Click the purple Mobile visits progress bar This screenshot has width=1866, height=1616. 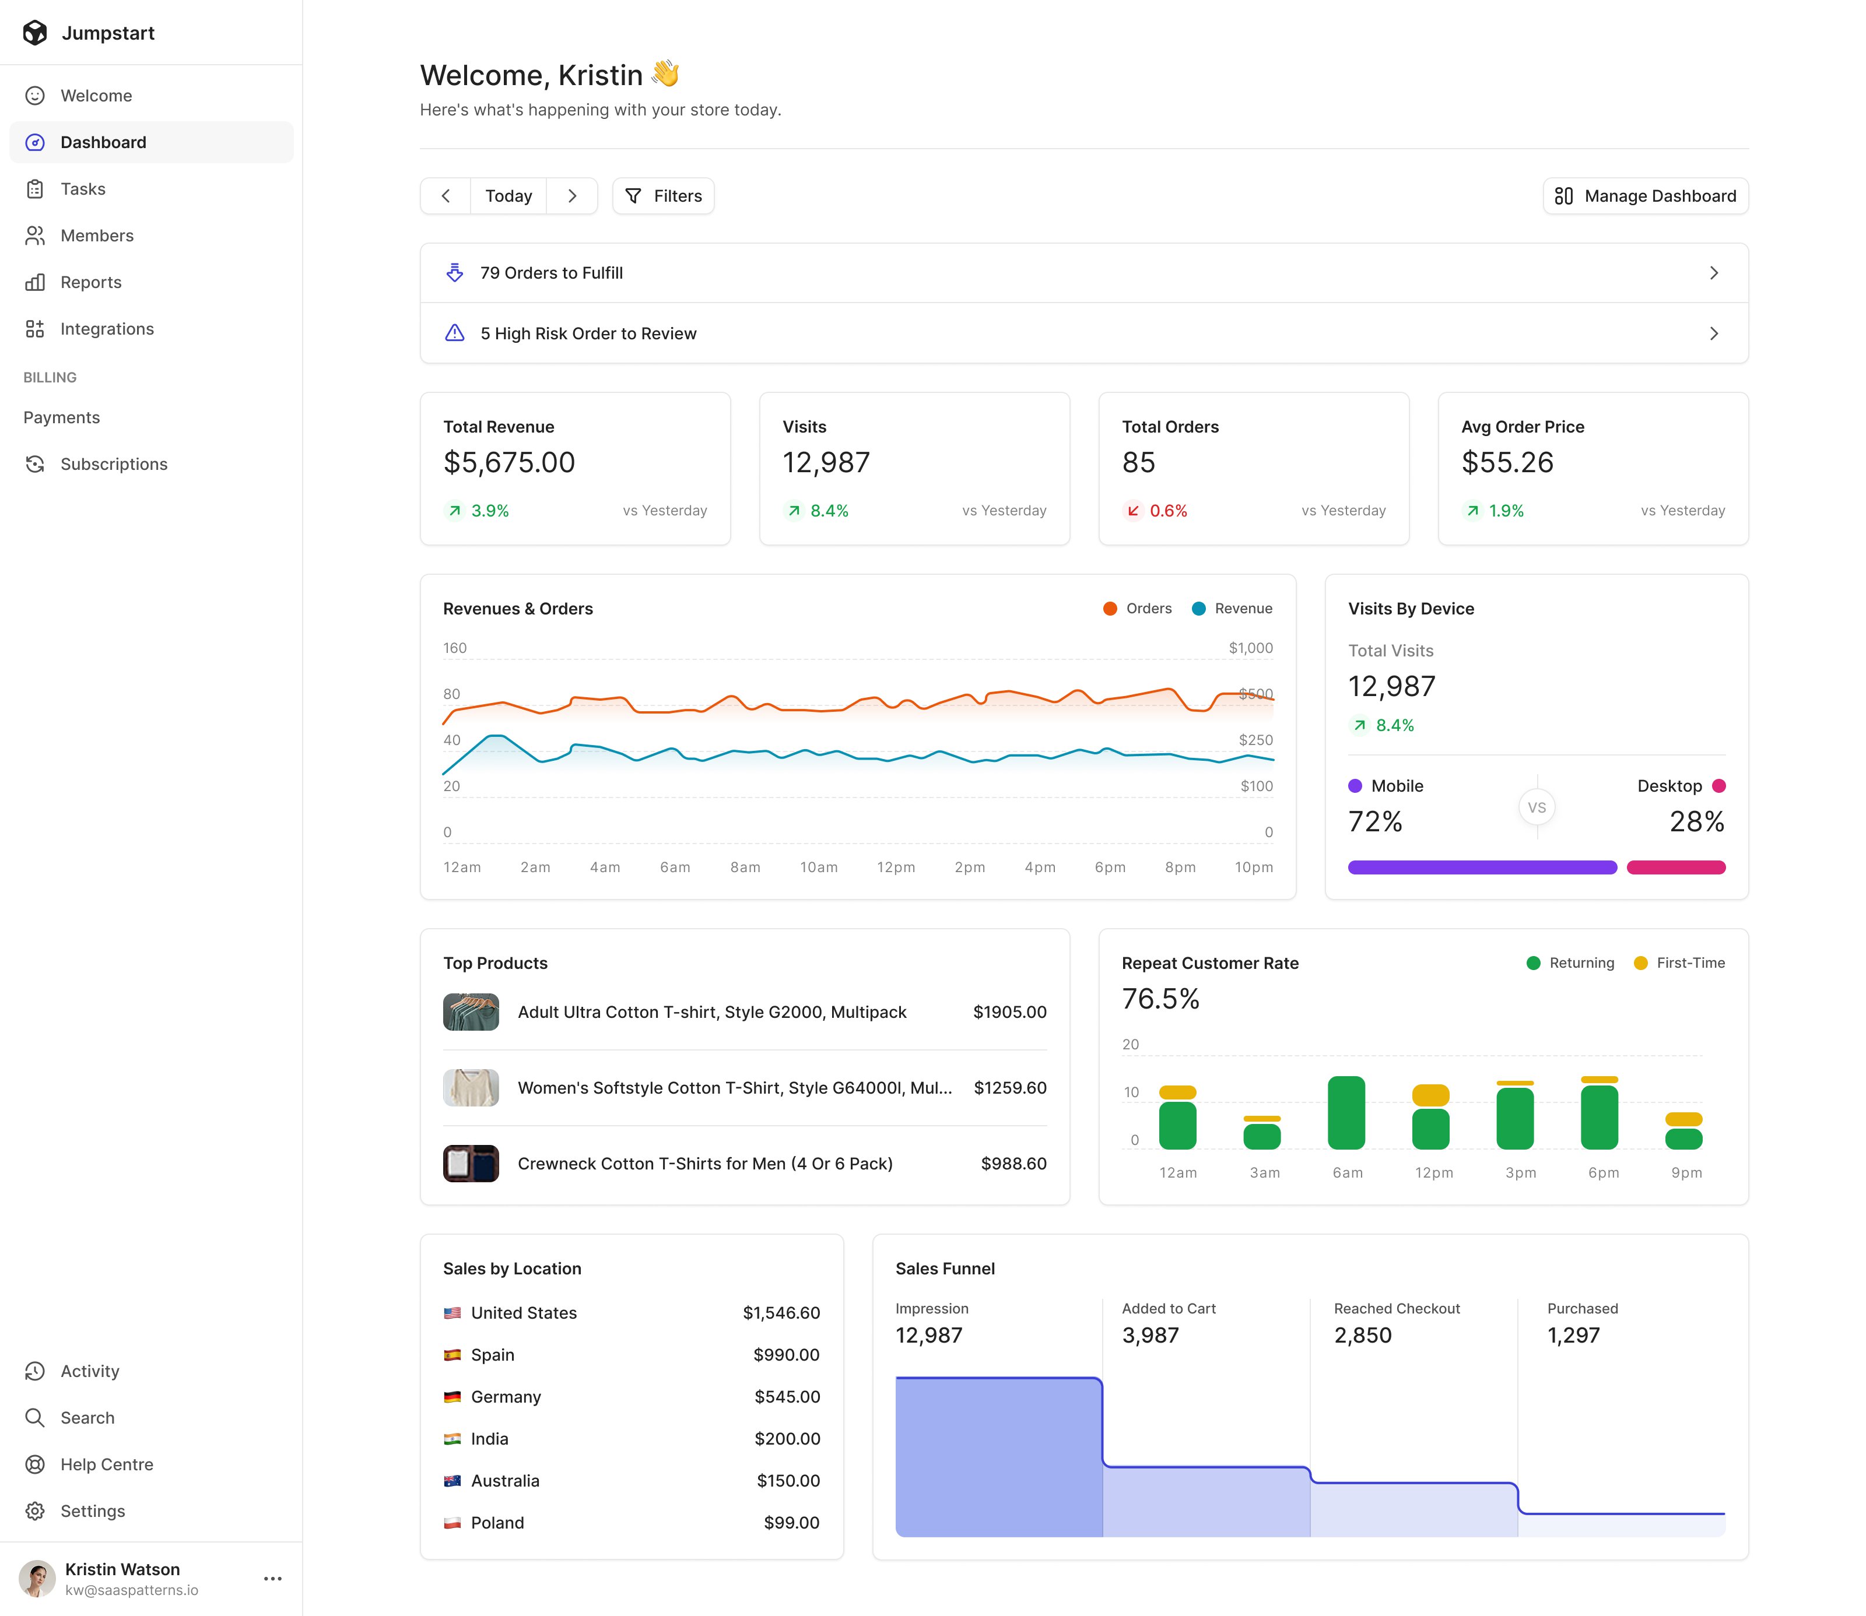click(1482, 867)
